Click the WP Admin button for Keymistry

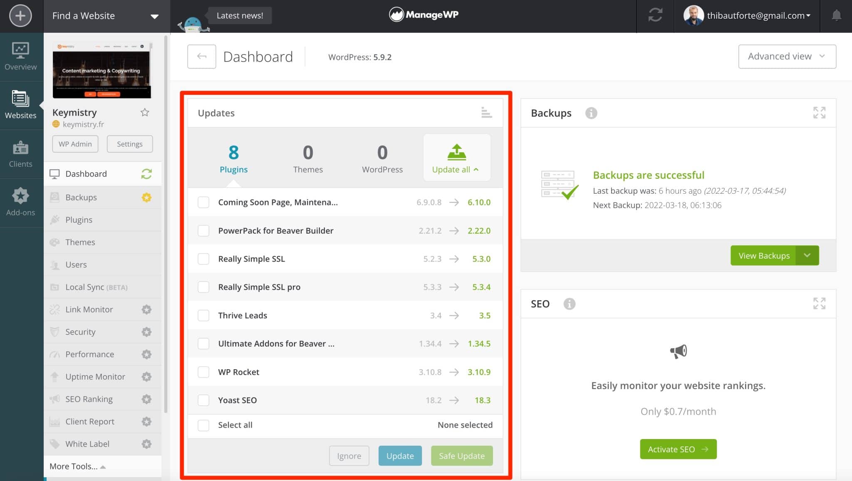[x=75, y=144]
